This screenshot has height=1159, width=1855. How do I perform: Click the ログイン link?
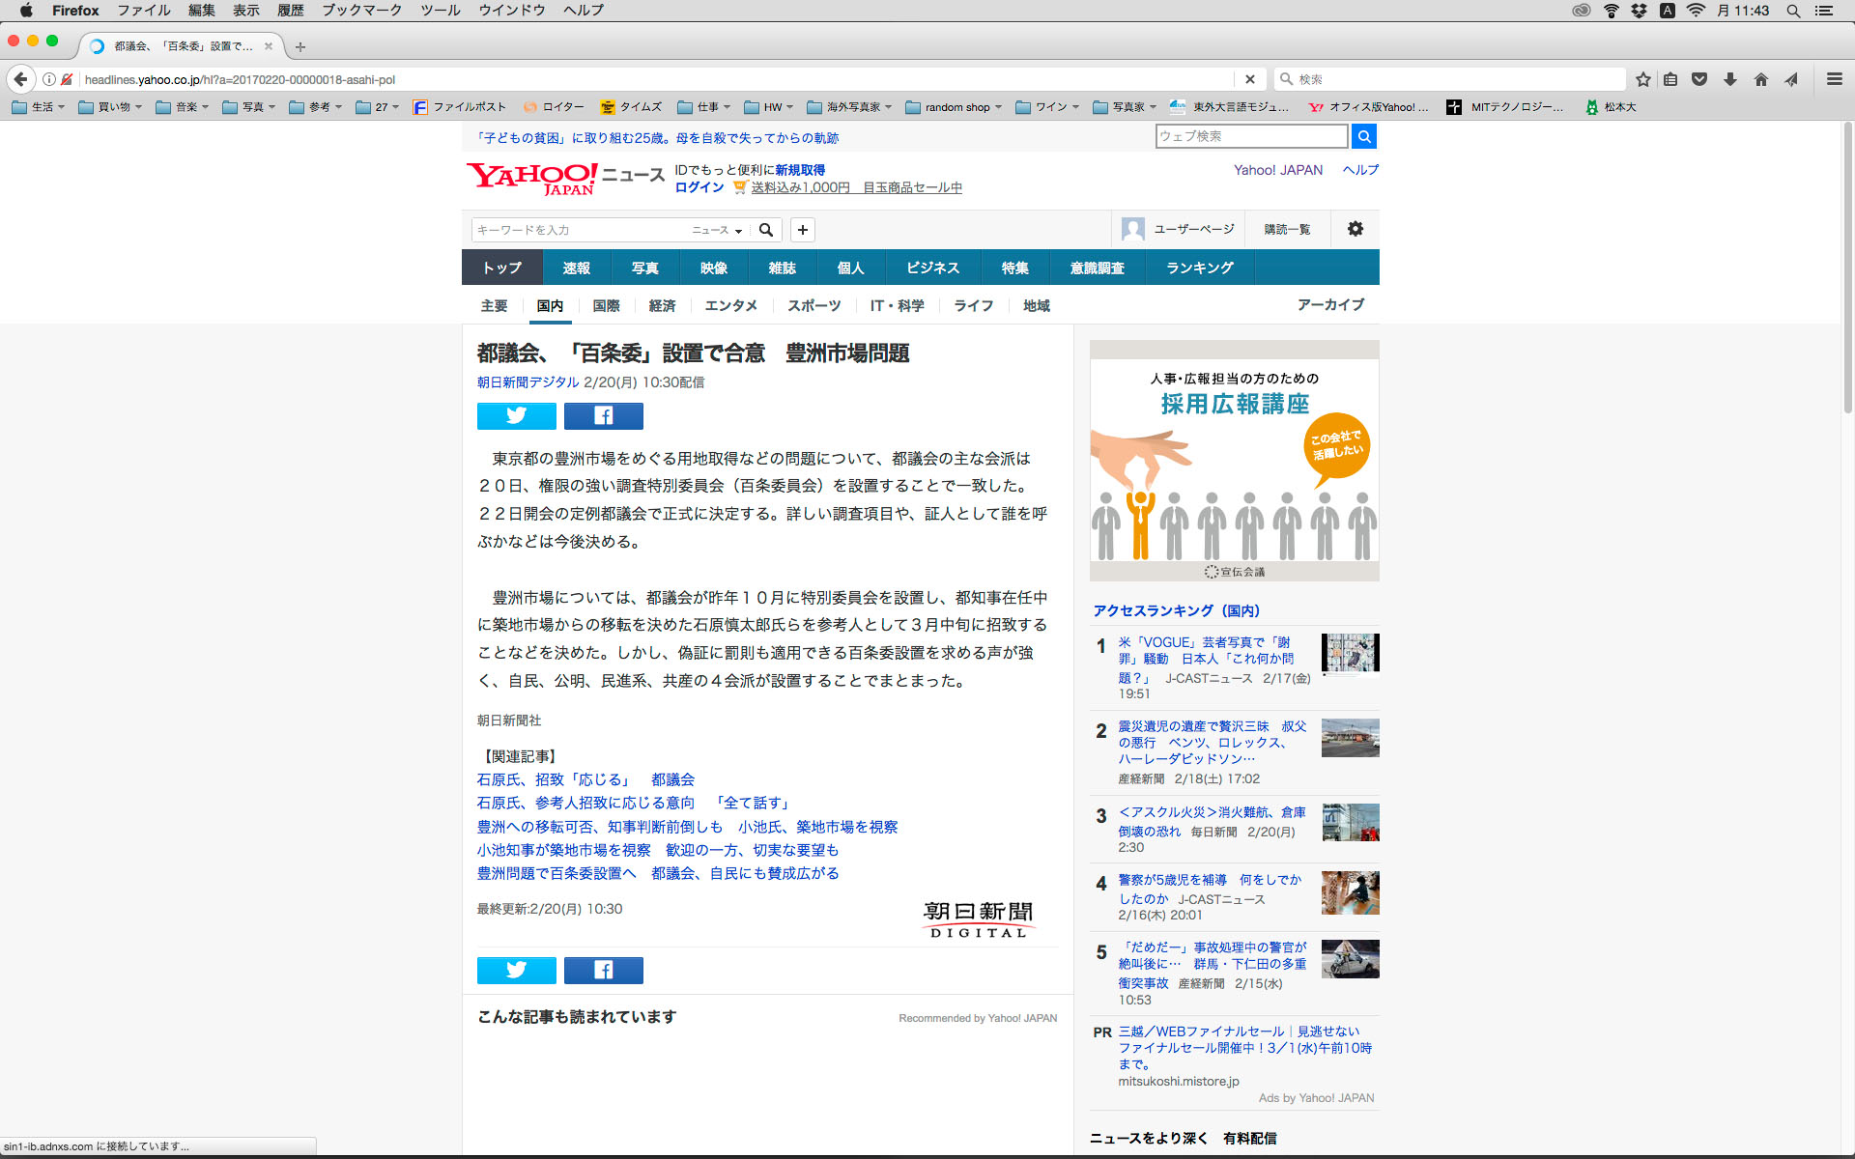699,187
